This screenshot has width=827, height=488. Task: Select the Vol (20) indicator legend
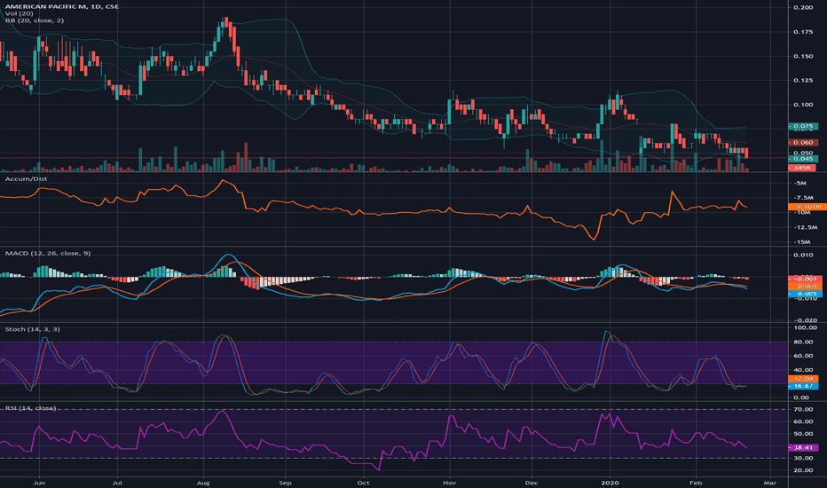pos(19,13)
